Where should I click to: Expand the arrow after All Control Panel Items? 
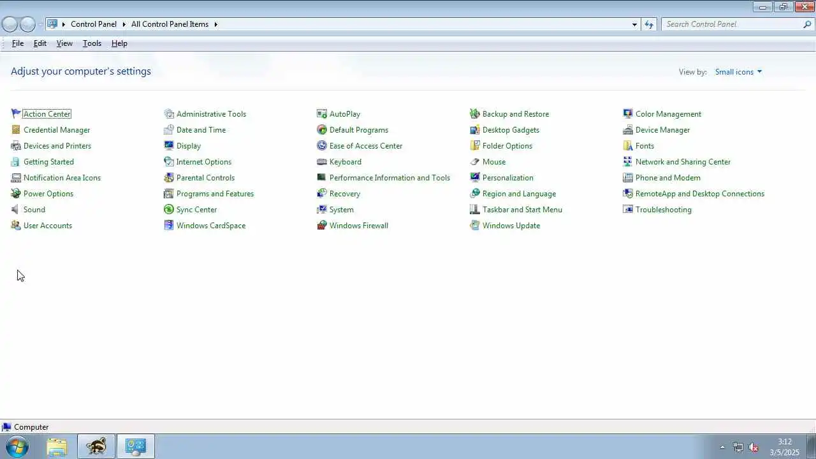(215, 24)
